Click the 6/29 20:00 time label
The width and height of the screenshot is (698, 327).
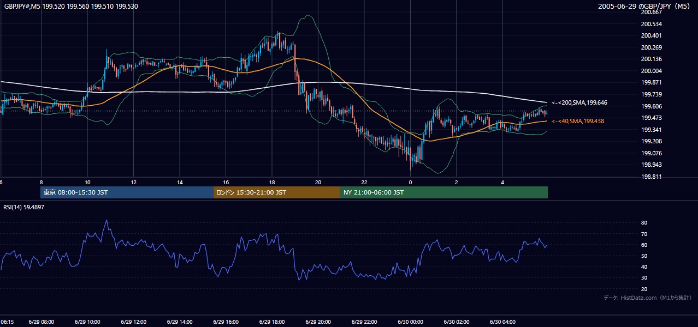pyautogui.click(x=318, y=322)
